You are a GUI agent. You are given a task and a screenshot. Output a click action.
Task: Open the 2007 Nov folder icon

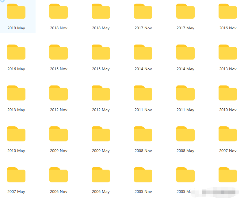[x=228, y=134]
